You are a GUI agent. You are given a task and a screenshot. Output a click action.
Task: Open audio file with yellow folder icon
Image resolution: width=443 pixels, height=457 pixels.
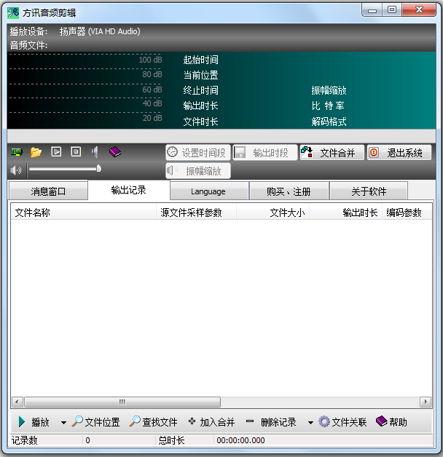36,152
